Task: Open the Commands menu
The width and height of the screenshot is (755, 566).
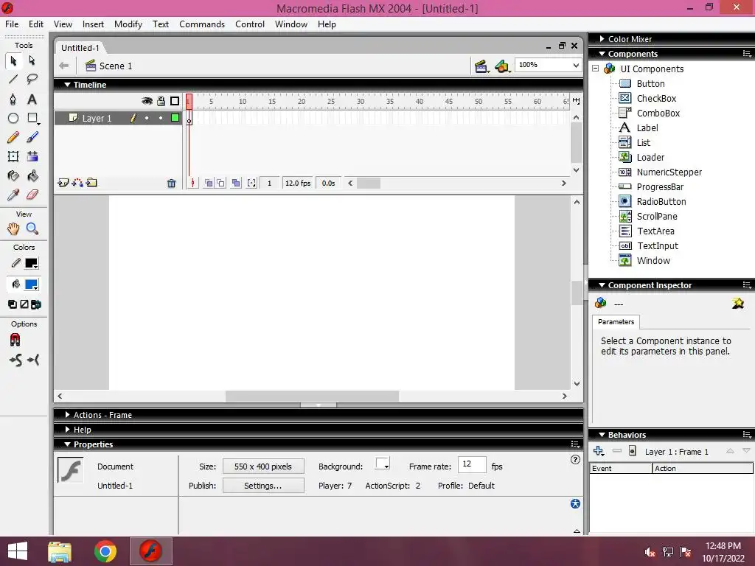Action: (x=202, y=24)
